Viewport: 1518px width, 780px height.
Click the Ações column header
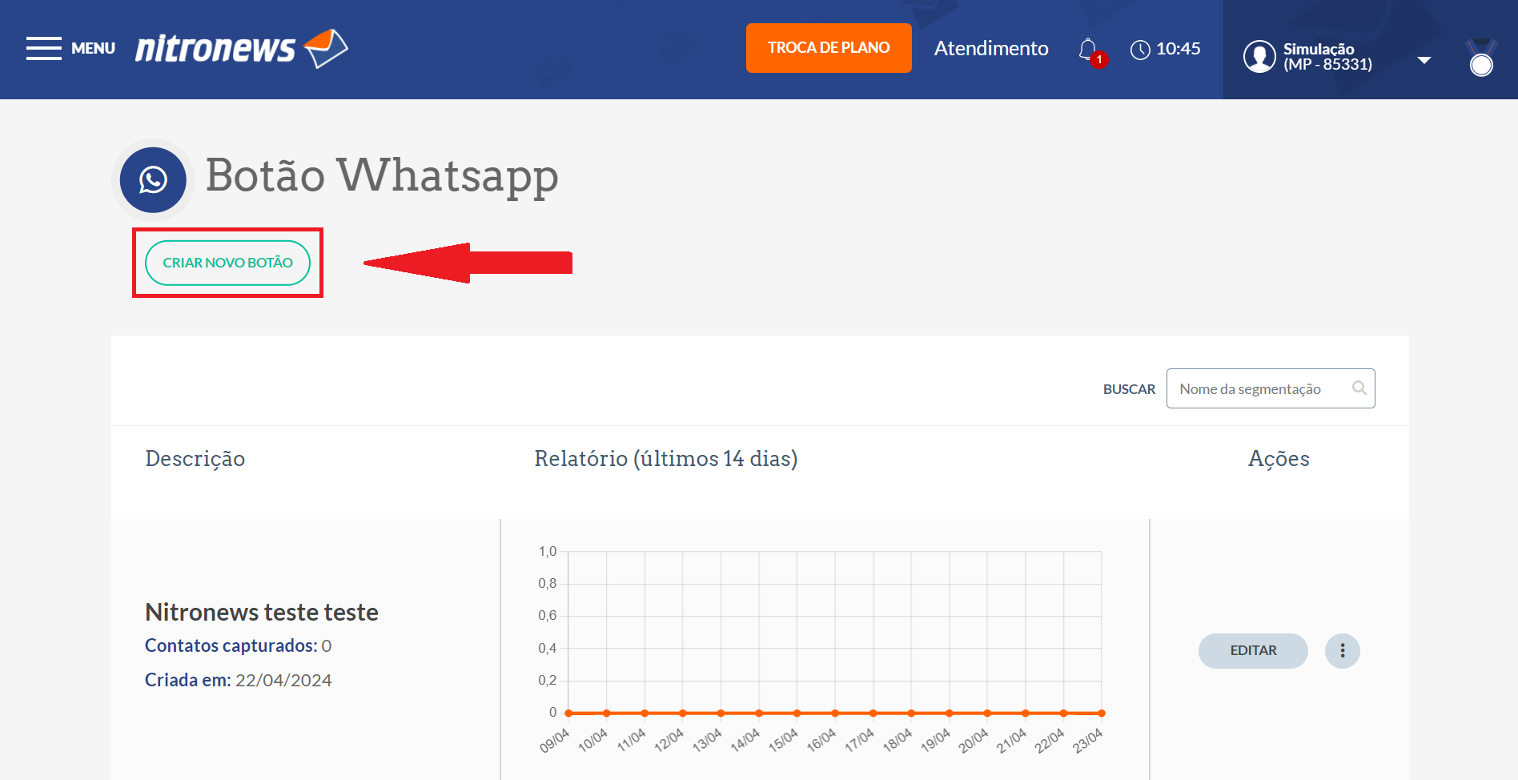[x=1279, y=459]
